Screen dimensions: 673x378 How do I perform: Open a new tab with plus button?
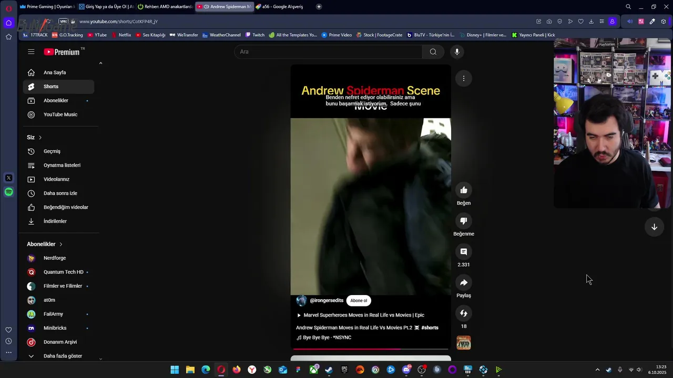coord(319,7)
